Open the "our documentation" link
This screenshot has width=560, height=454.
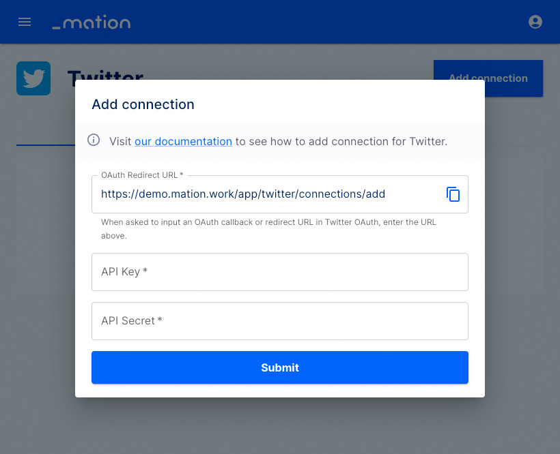click(183, 142)
